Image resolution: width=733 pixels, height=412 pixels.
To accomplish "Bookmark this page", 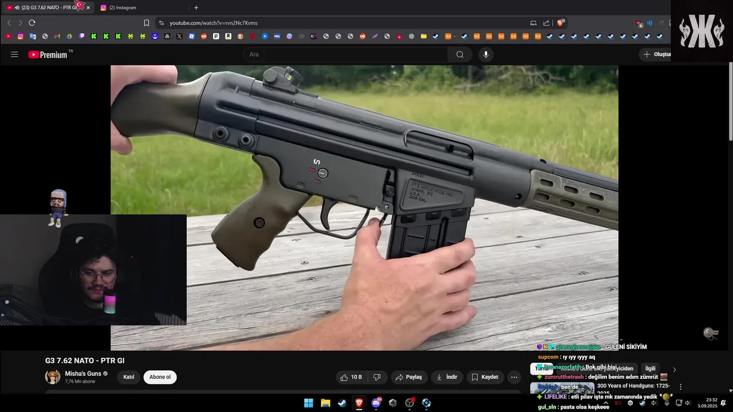I will click(147, 23).
